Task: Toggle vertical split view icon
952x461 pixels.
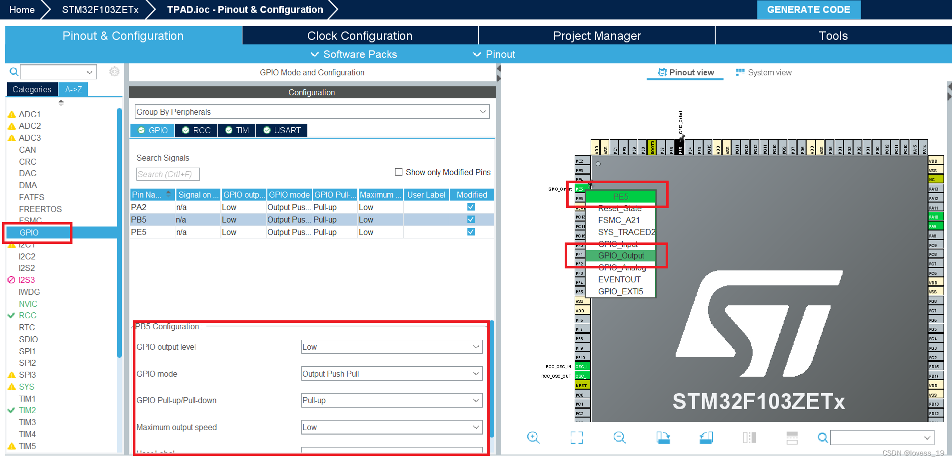Action: pos(749,438)
